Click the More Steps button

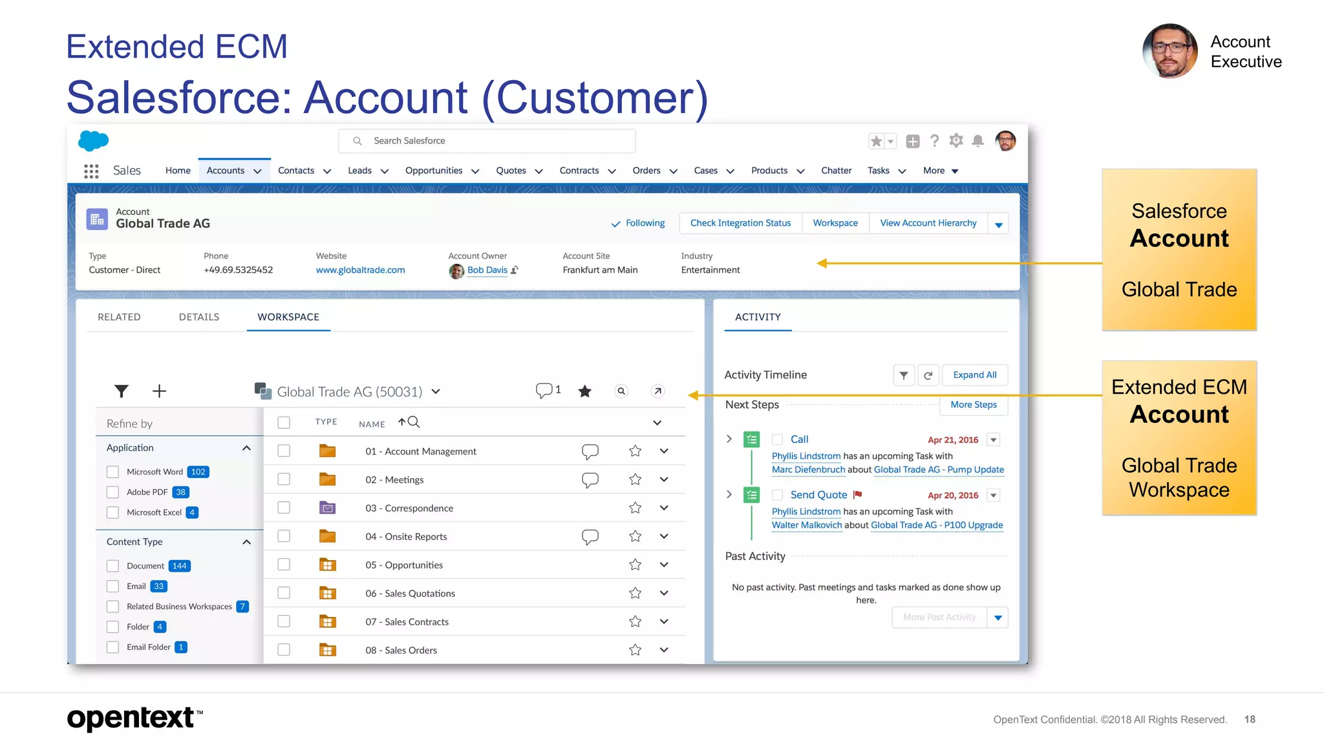tap(974, 405)
